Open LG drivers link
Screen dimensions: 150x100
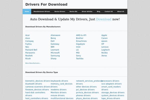(x=77, y=50)
